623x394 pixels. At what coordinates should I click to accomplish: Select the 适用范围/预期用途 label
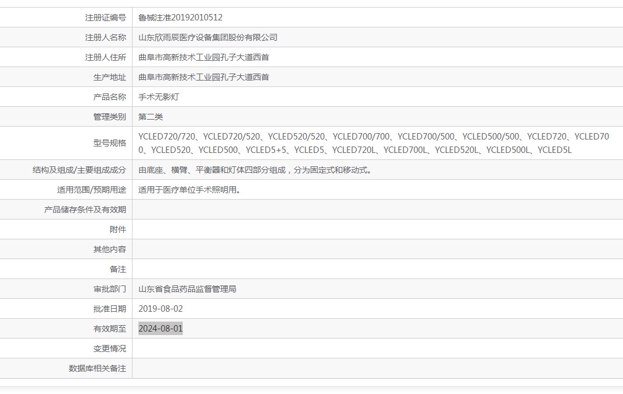(92, 190)
